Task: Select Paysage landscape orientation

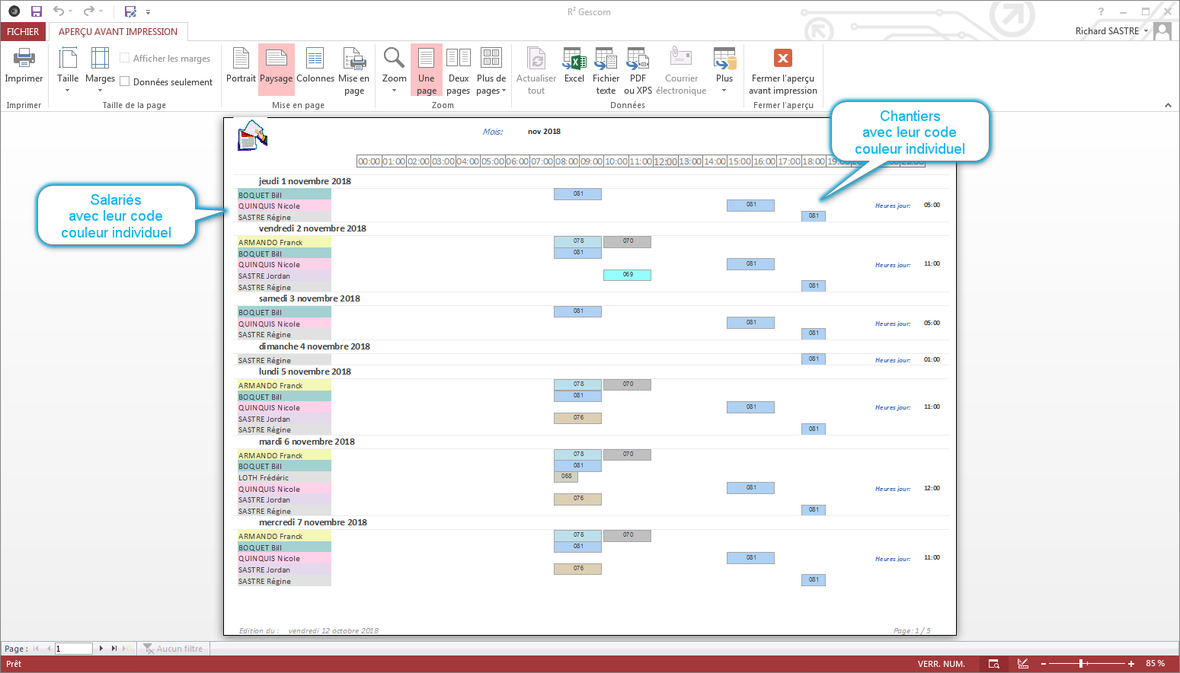Action: (x=276, y=69)
